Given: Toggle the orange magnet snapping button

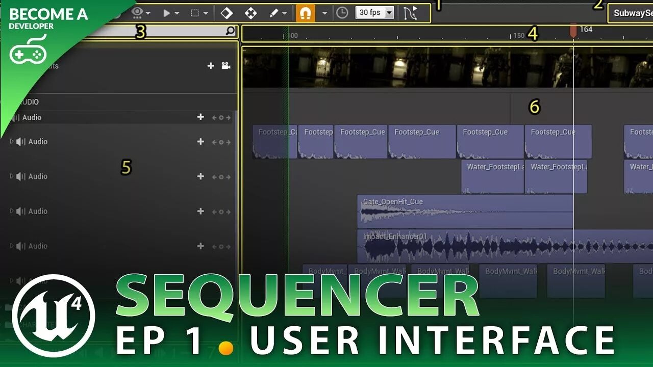Looking at the screenshot, I should click(305, 13).
